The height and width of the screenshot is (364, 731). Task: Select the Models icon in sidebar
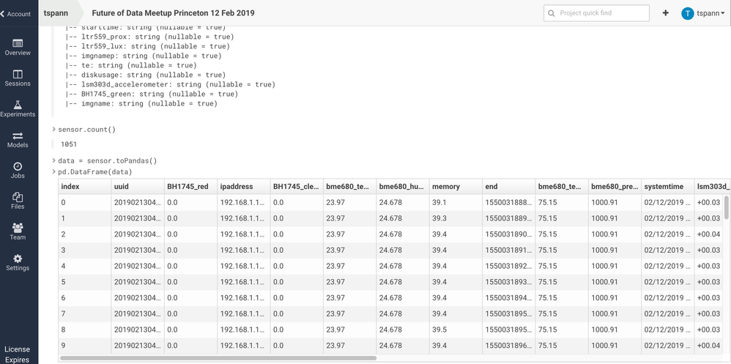[x=18, y=136]
